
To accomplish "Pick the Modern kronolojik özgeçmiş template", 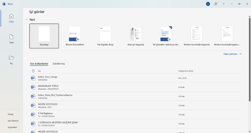I will [x=197, y=36].
